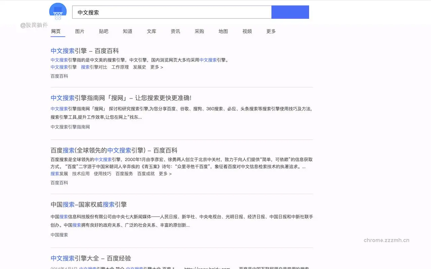Click the 使用技巧 link under 百度搜索

pyautogui.click(x=102, y=174)
